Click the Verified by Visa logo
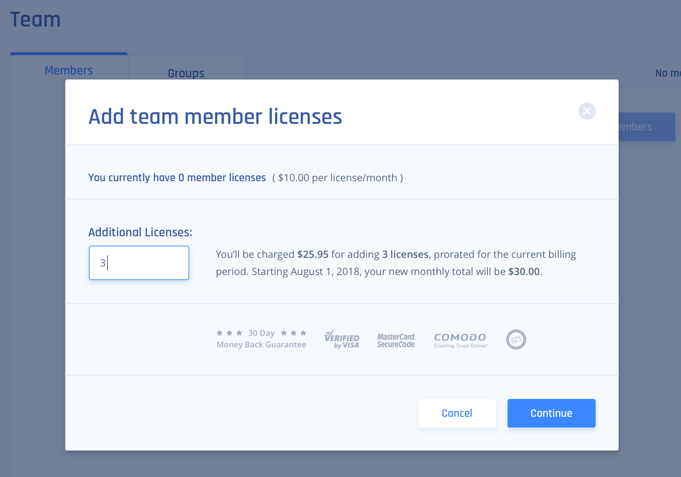 pyautogui.click(x=342, y=339)
